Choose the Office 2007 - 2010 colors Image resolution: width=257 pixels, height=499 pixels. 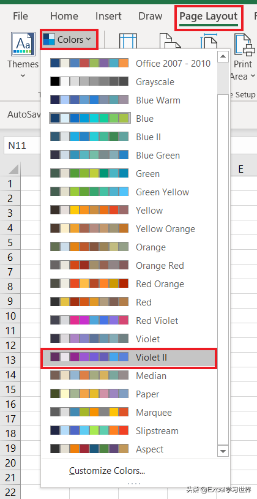(x=129, y=63)
